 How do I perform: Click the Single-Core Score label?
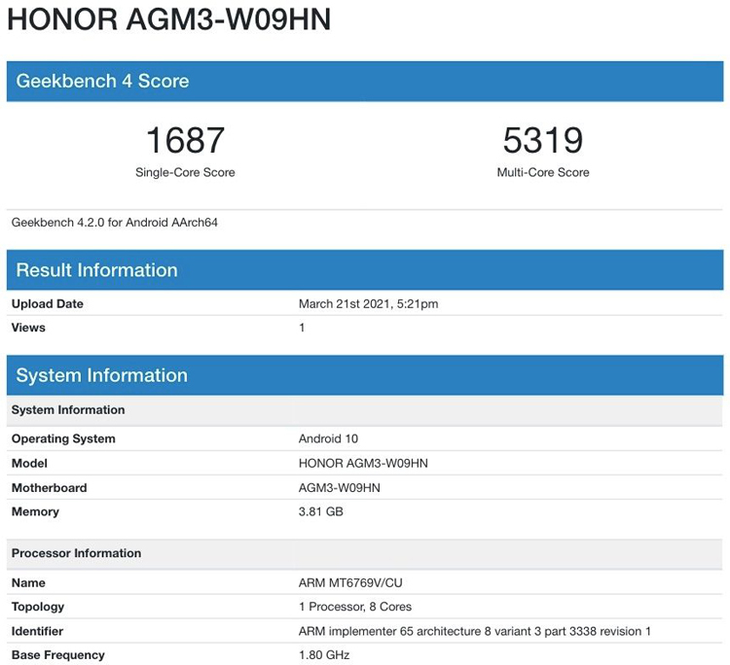click(185, 172)
